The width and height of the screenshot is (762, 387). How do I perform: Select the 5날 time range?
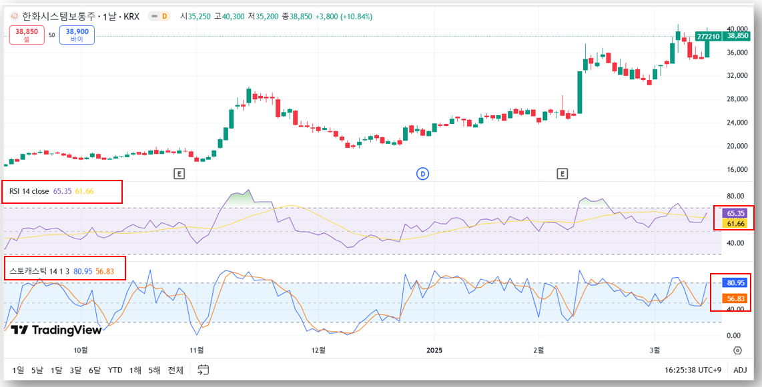click(37, 370)
